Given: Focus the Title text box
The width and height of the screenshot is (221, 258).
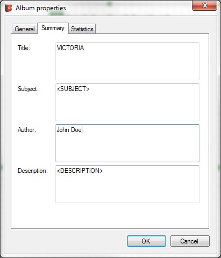Looking at the screenshot, I should pyautogui.click(x=127, y=61).
